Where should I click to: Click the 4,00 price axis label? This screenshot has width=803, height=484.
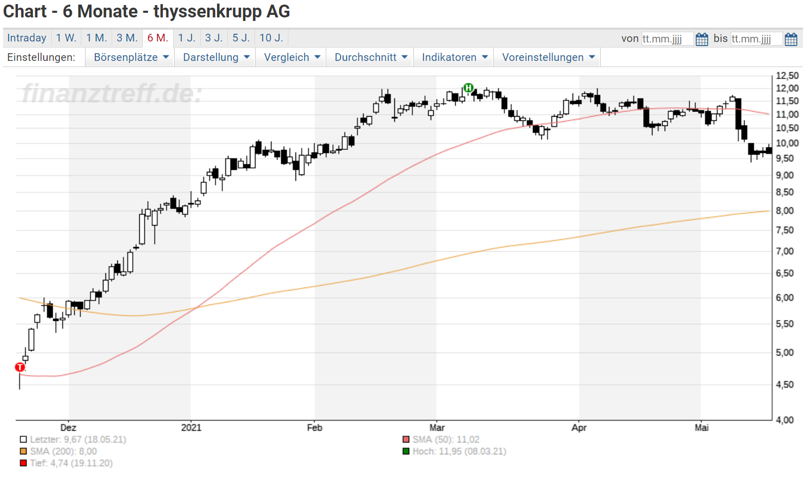785,420
